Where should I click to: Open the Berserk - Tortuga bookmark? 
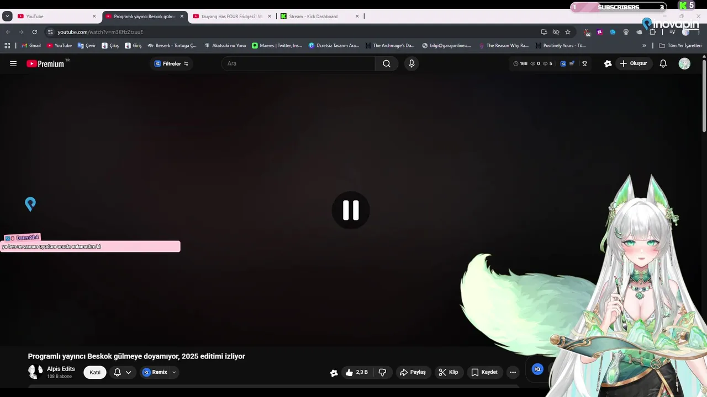(172, 46)
